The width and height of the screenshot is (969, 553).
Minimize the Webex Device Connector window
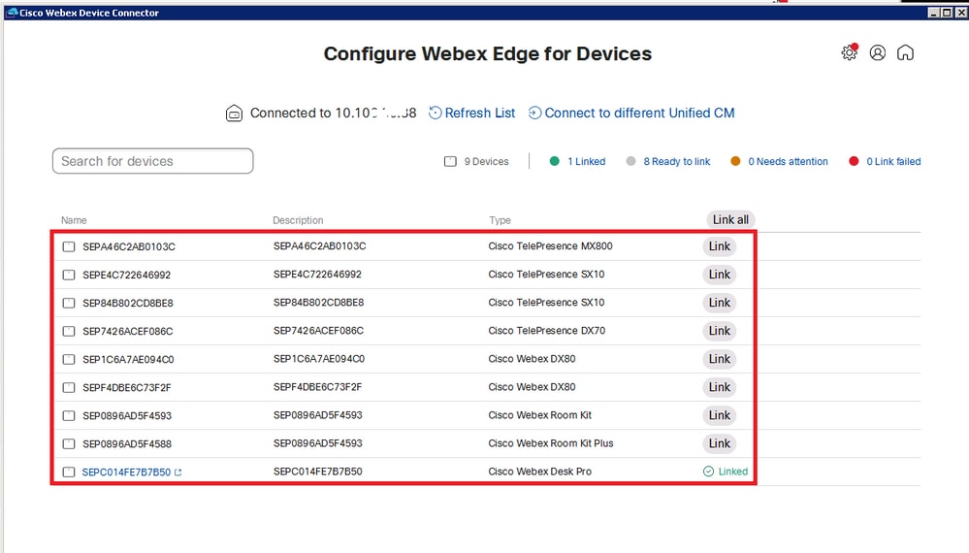click(x=934, y=13)
